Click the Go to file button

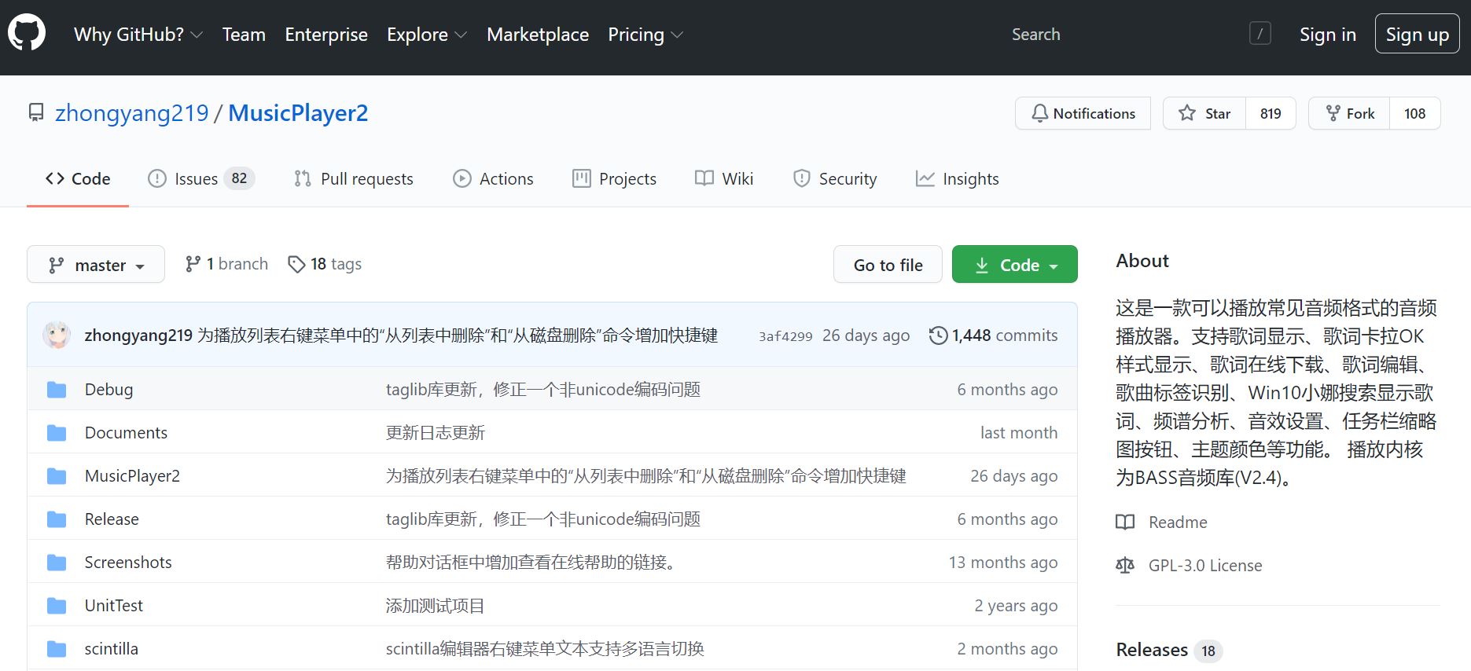point(888,265)
